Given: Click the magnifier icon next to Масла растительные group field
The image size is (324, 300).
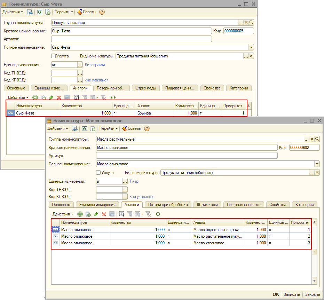Looking at the screenshot, I should [x=317, y=139].
